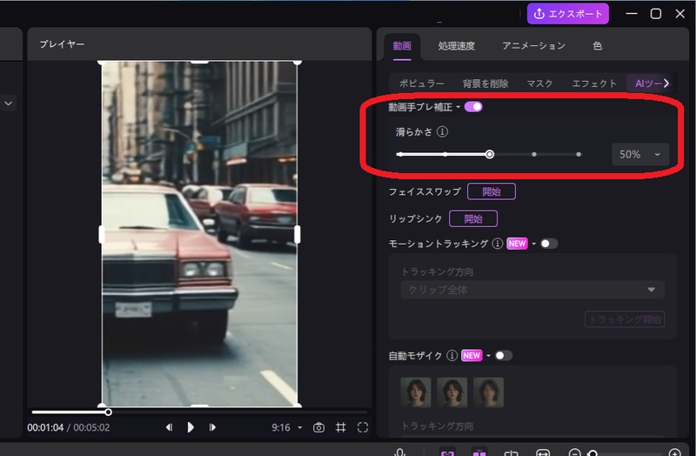Open the 処理速度 tab
Screen dimensions: 696x456
(x=456, y=46)
